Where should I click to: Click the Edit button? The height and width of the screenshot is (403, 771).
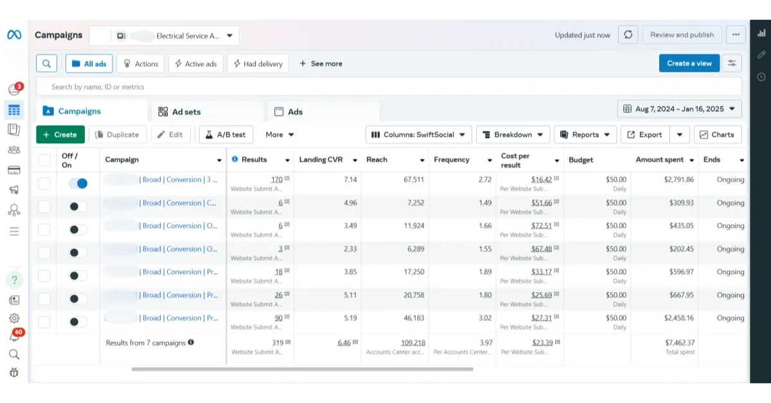[170, 135]
